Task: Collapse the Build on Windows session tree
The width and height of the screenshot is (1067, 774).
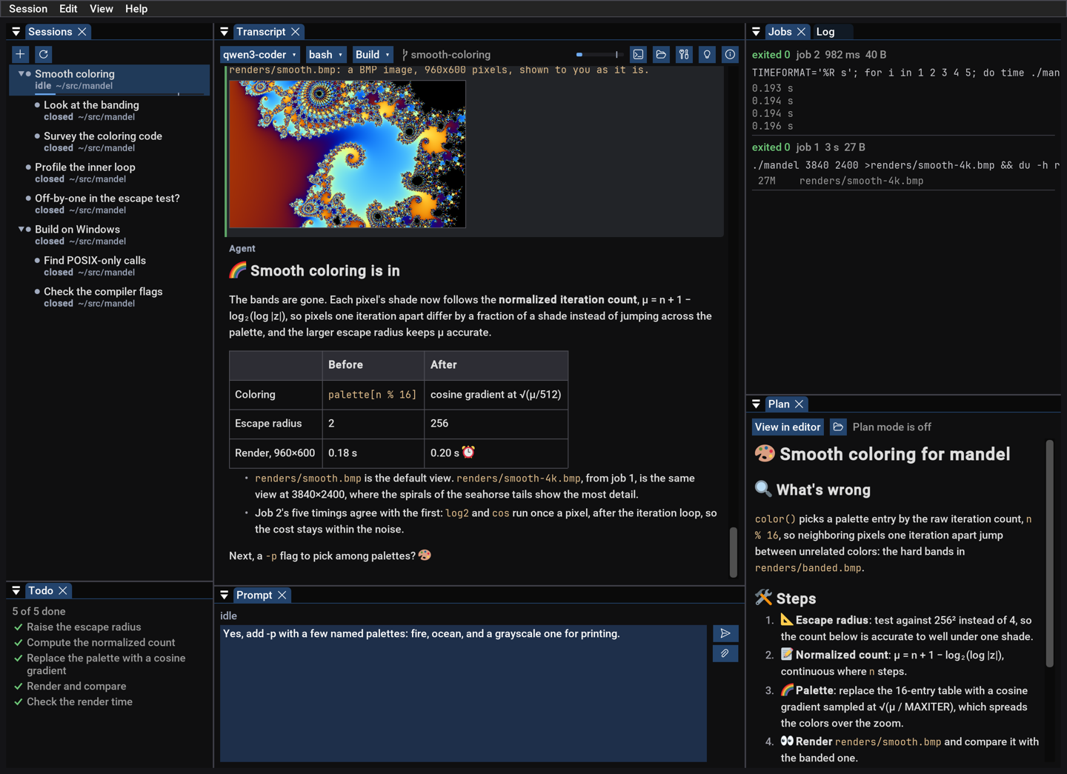Action: coord(21,230)
